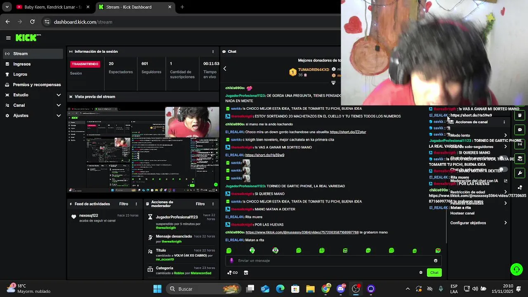Go back in the browser
Screen dimensions: 528x297
[7, 22]
